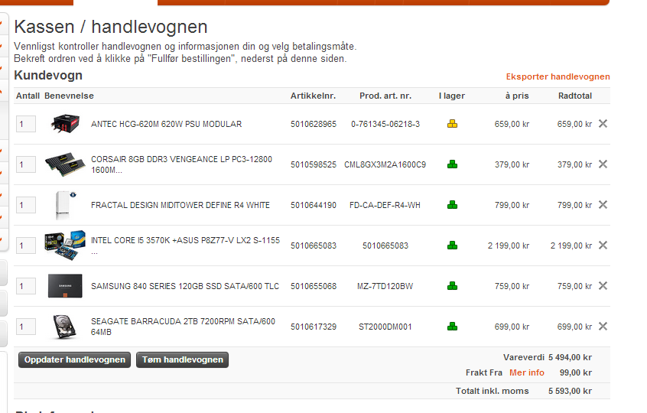Select product number FD-CA-DEF-R4-WH
Image resolution: width=647 pixels, height=413 pixels.
385,205
